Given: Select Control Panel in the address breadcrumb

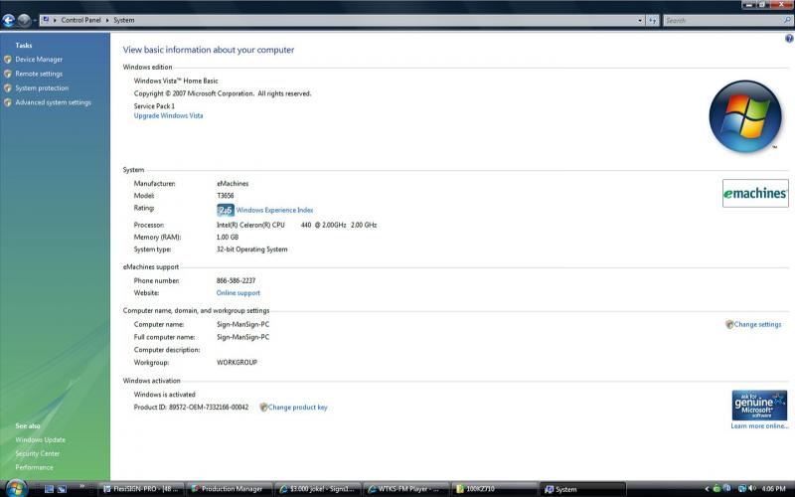Looking at the screenshot, I should coord(80,20).
